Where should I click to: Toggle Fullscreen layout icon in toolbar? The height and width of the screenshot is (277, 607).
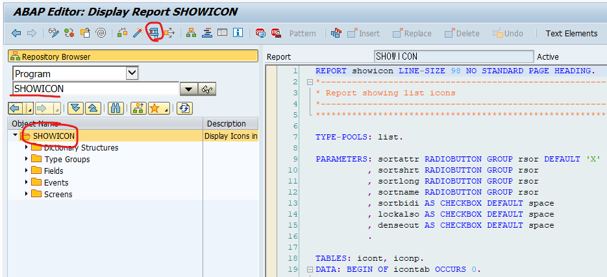tap(222, 33)
